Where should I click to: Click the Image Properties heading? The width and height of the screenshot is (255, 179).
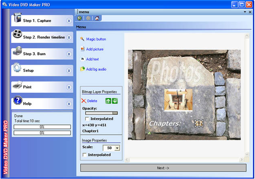pos(94,140)
